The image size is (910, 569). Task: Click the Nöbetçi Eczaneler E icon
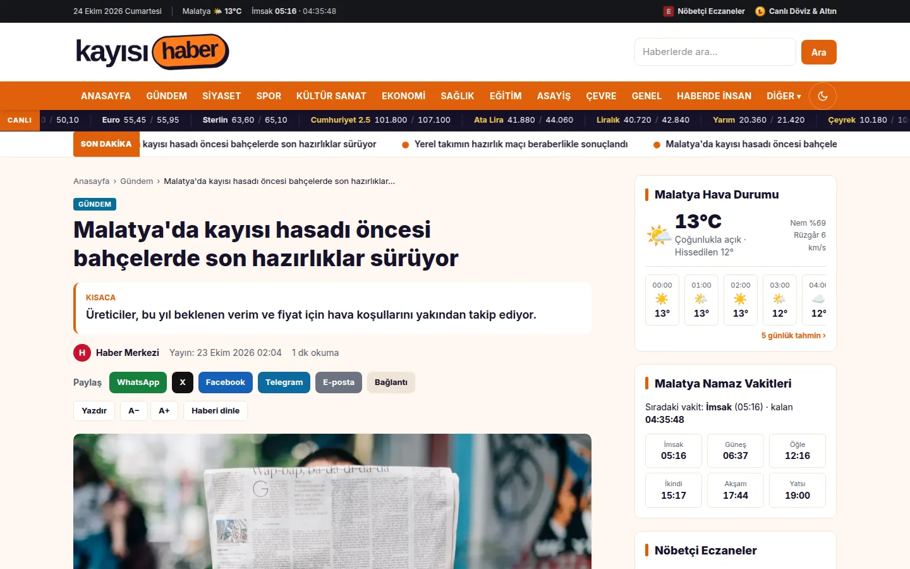click(x=668, y=11)
